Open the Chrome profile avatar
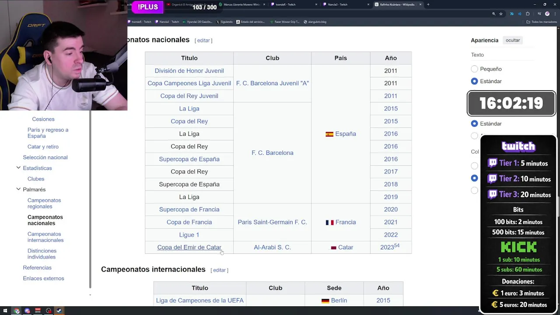560x315 pixels. coord(547,14)
